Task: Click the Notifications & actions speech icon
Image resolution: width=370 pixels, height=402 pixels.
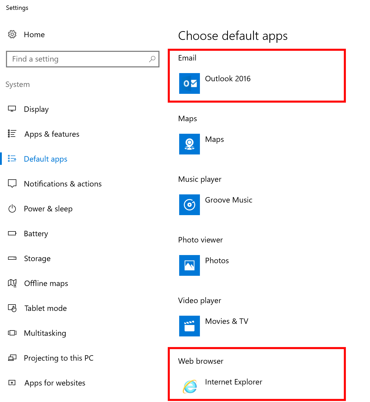Action: click(x=12, y=184)
